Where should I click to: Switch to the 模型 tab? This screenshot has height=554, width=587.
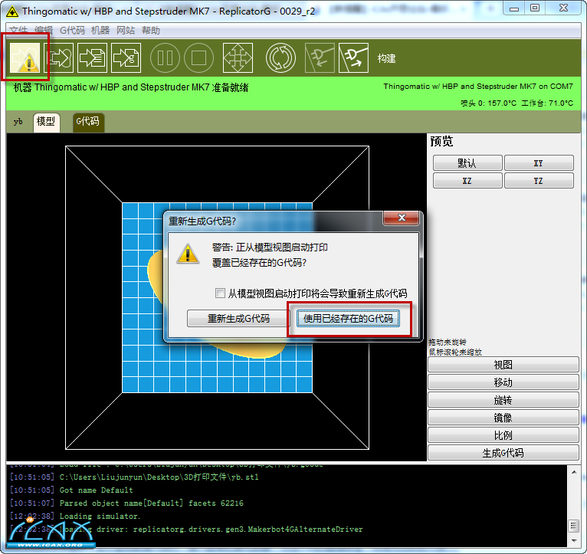(46, 122)
